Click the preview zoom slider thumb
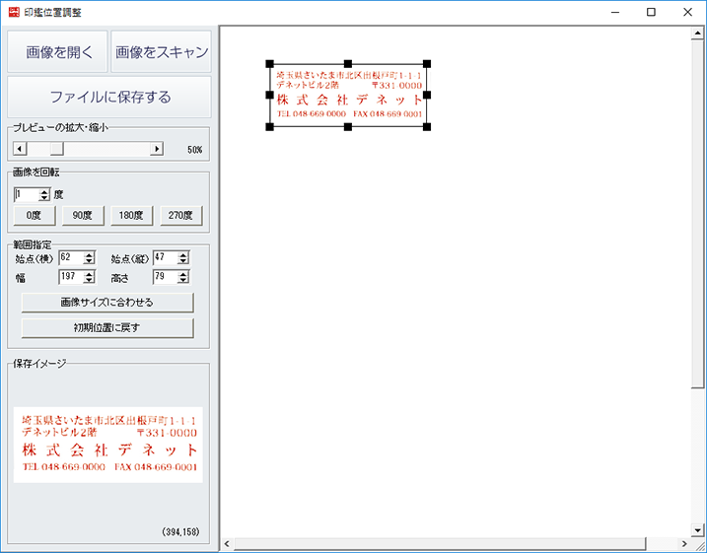Screen dimensions: 707x553 point(57,148)
